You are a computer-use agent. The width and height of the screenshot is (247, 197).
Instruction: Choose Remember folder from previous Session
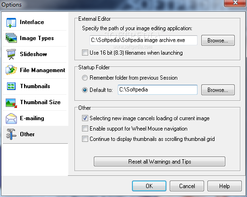click(85, 78)
